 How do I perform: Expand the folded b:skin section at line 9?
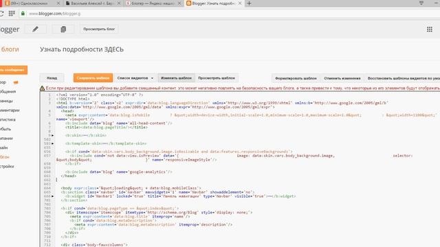click(x=52, y=136)
